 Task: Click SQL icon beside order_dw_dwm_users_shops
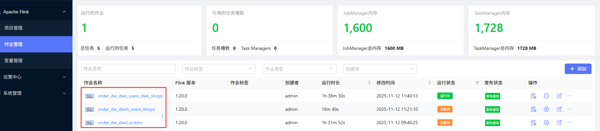(89, 109)
